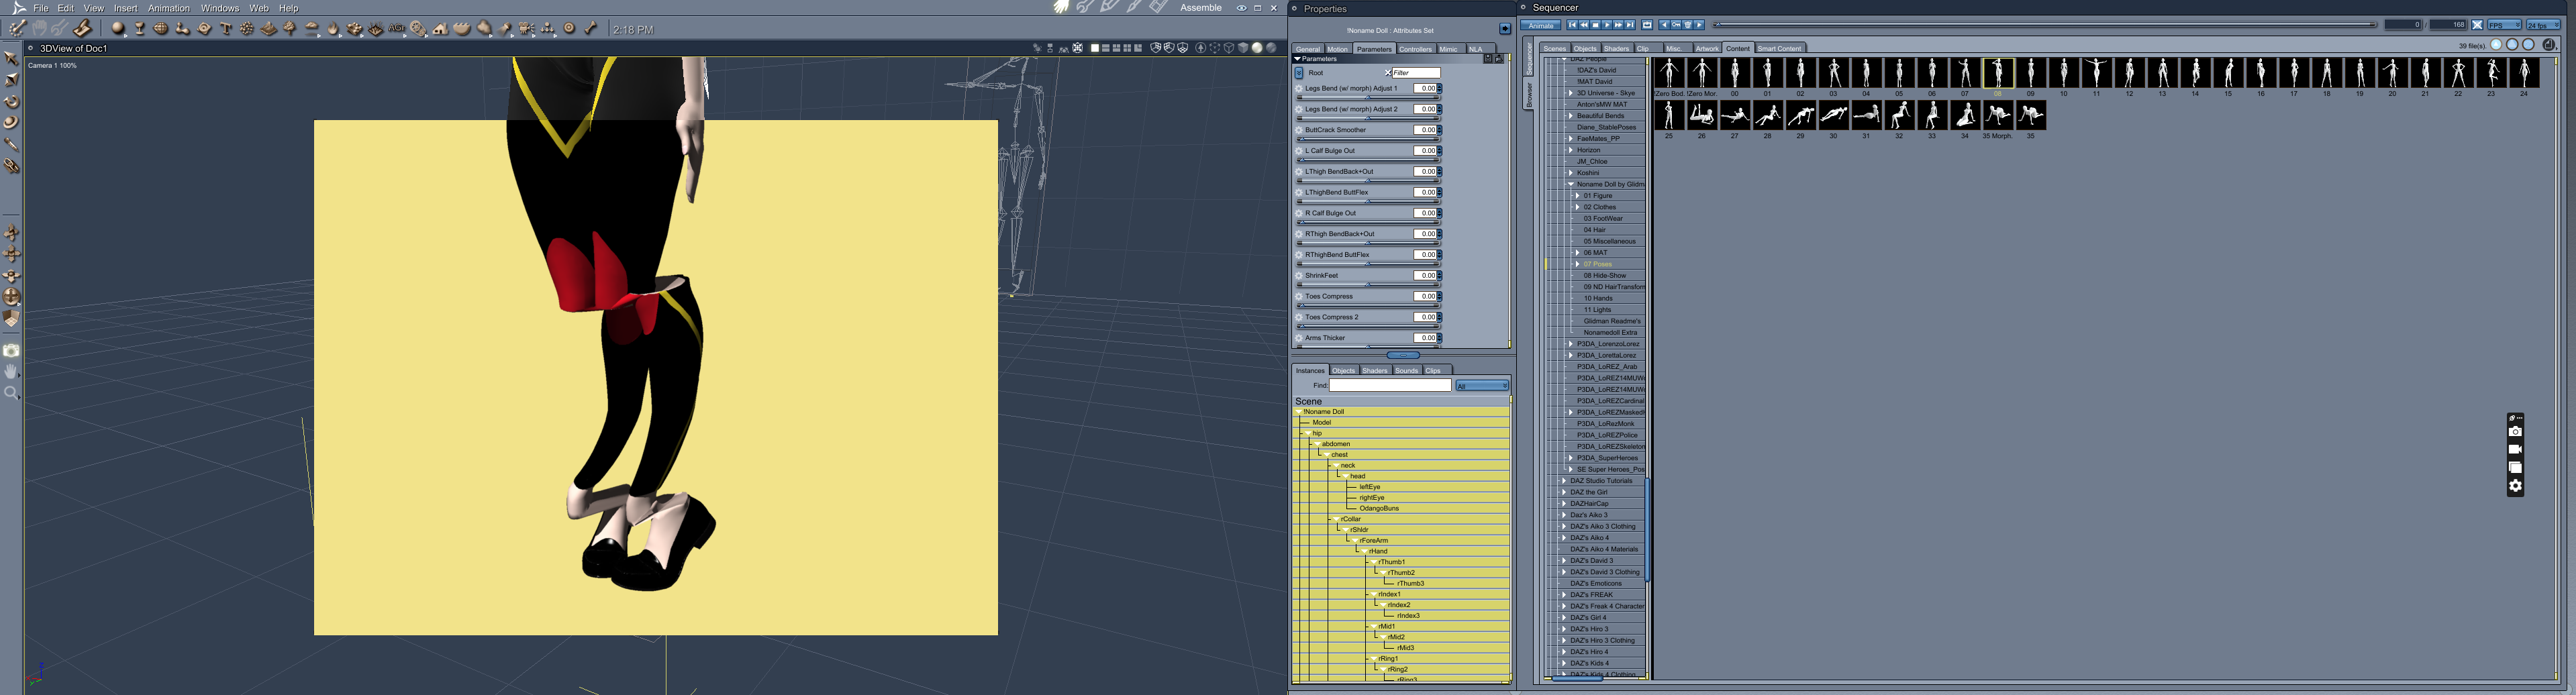Open the render settings gear icon
The image size is (2576, 695).
(x=2516, y=486)
